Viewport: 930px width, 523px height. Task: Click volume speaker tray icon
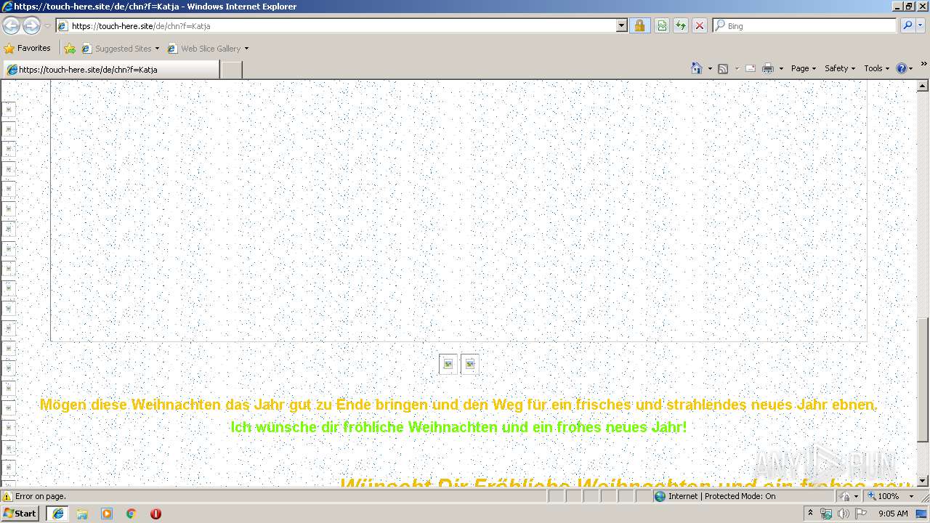coord(844,514)
